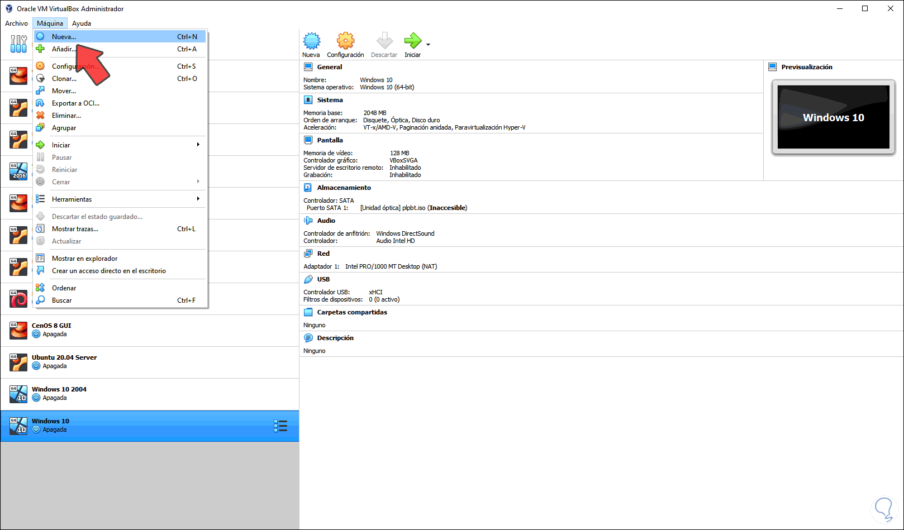The height and width of the screenshot is (530, 904).
Task: Click the plpbt.iso optical drive entry
Action: pos(413,208)
